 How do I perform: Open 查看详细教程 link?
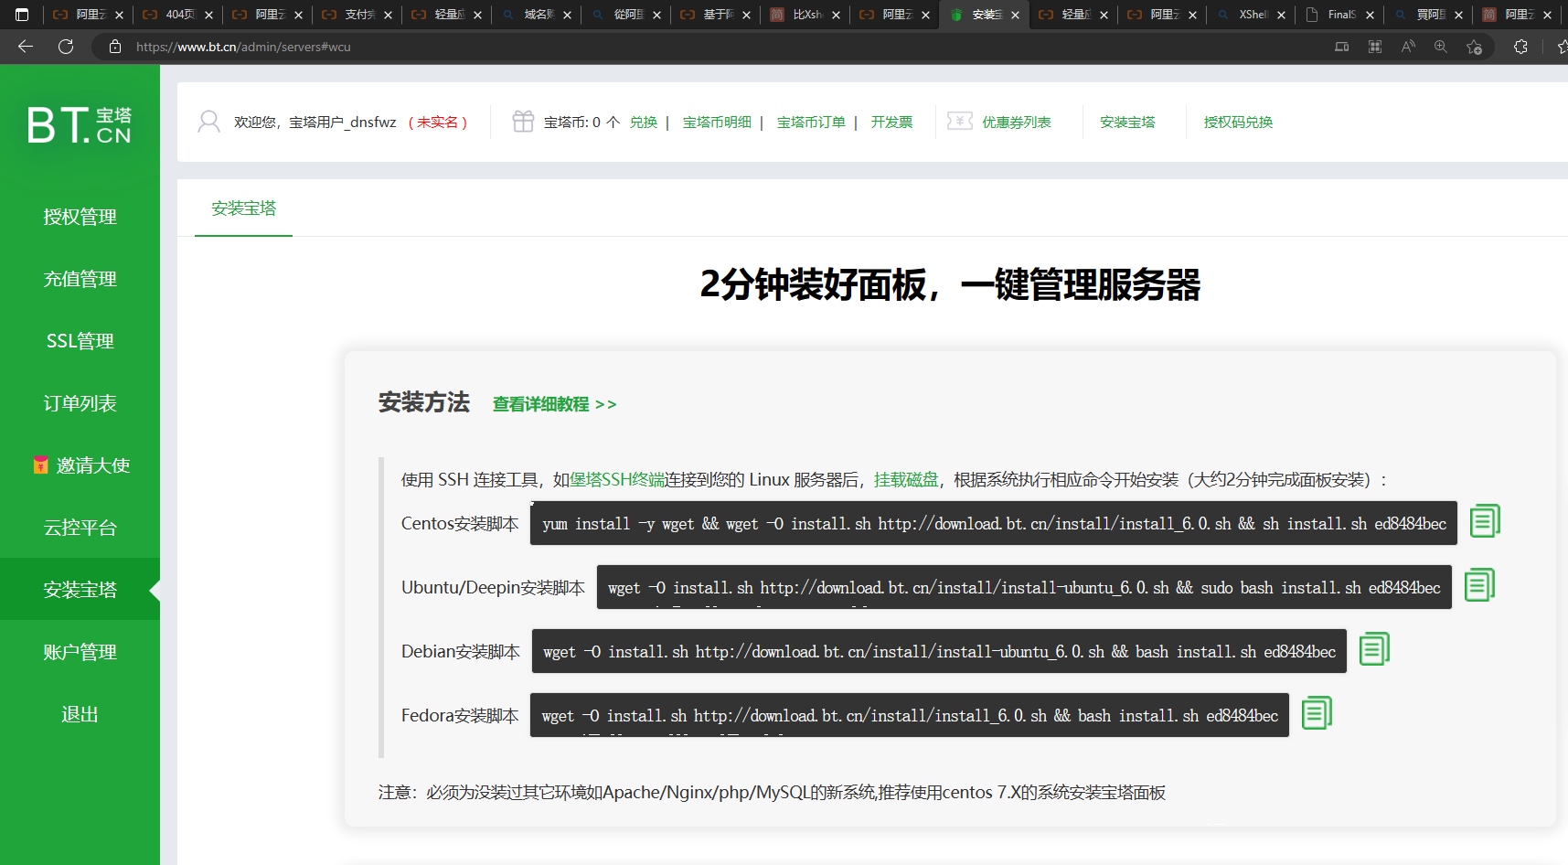(x=554, y=404)
